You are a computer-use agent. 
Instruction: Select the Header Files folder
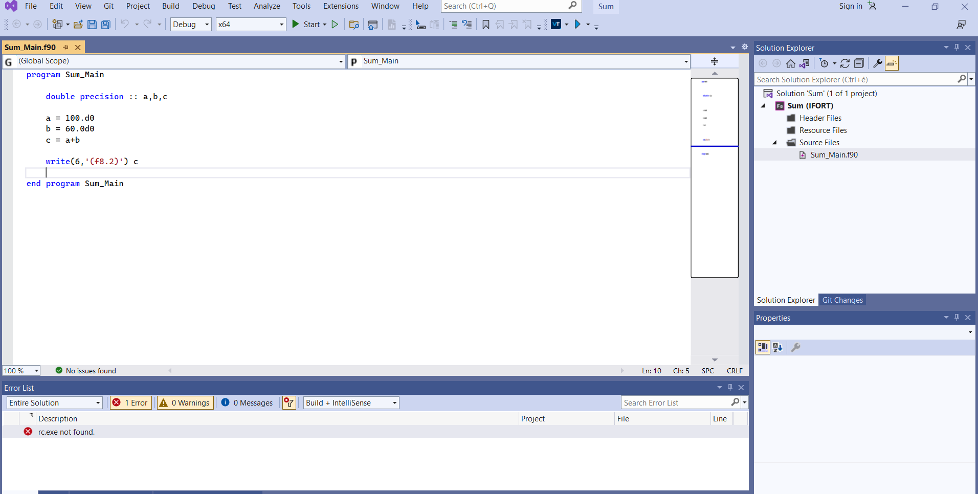click(820, 118)
